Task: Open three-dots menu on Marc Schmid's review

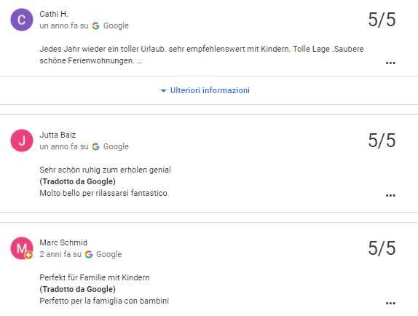Action: [x=390, y=303]
